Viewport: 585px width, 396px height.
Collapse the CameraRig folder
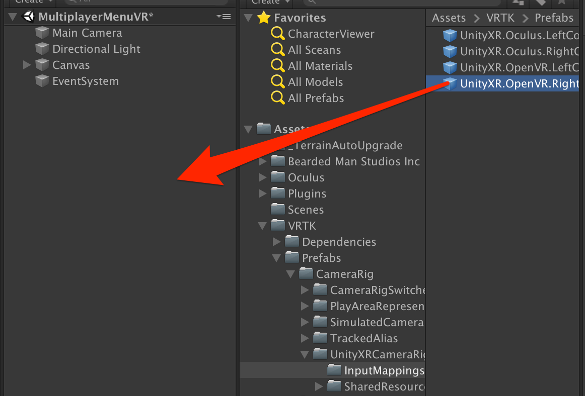coord(290,274)
